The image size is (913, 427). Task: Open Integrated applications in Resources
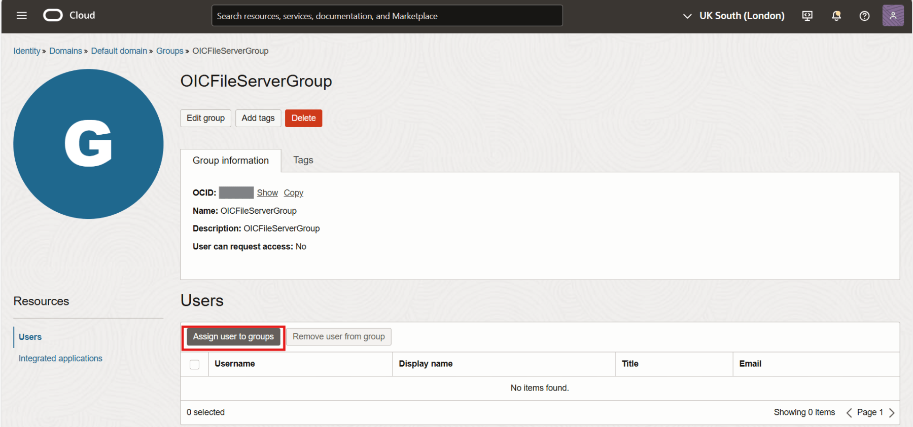(60, 358)
